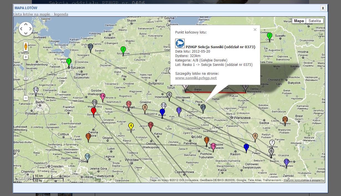This screenshot has width=341, height=196.
Task: Click yellow marker 4 near Gostyń
Action: [x=131, y=126]
